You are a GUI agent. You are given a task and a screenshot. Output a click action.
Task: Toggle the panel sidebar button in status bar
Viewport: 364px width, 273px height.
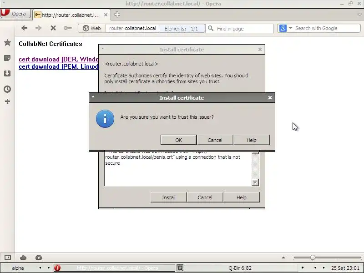[x=8, y=258]
